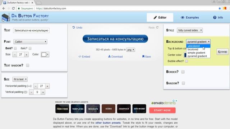Open the text color picker swatch
Screen dimensions: 230x129
(45, 54)
